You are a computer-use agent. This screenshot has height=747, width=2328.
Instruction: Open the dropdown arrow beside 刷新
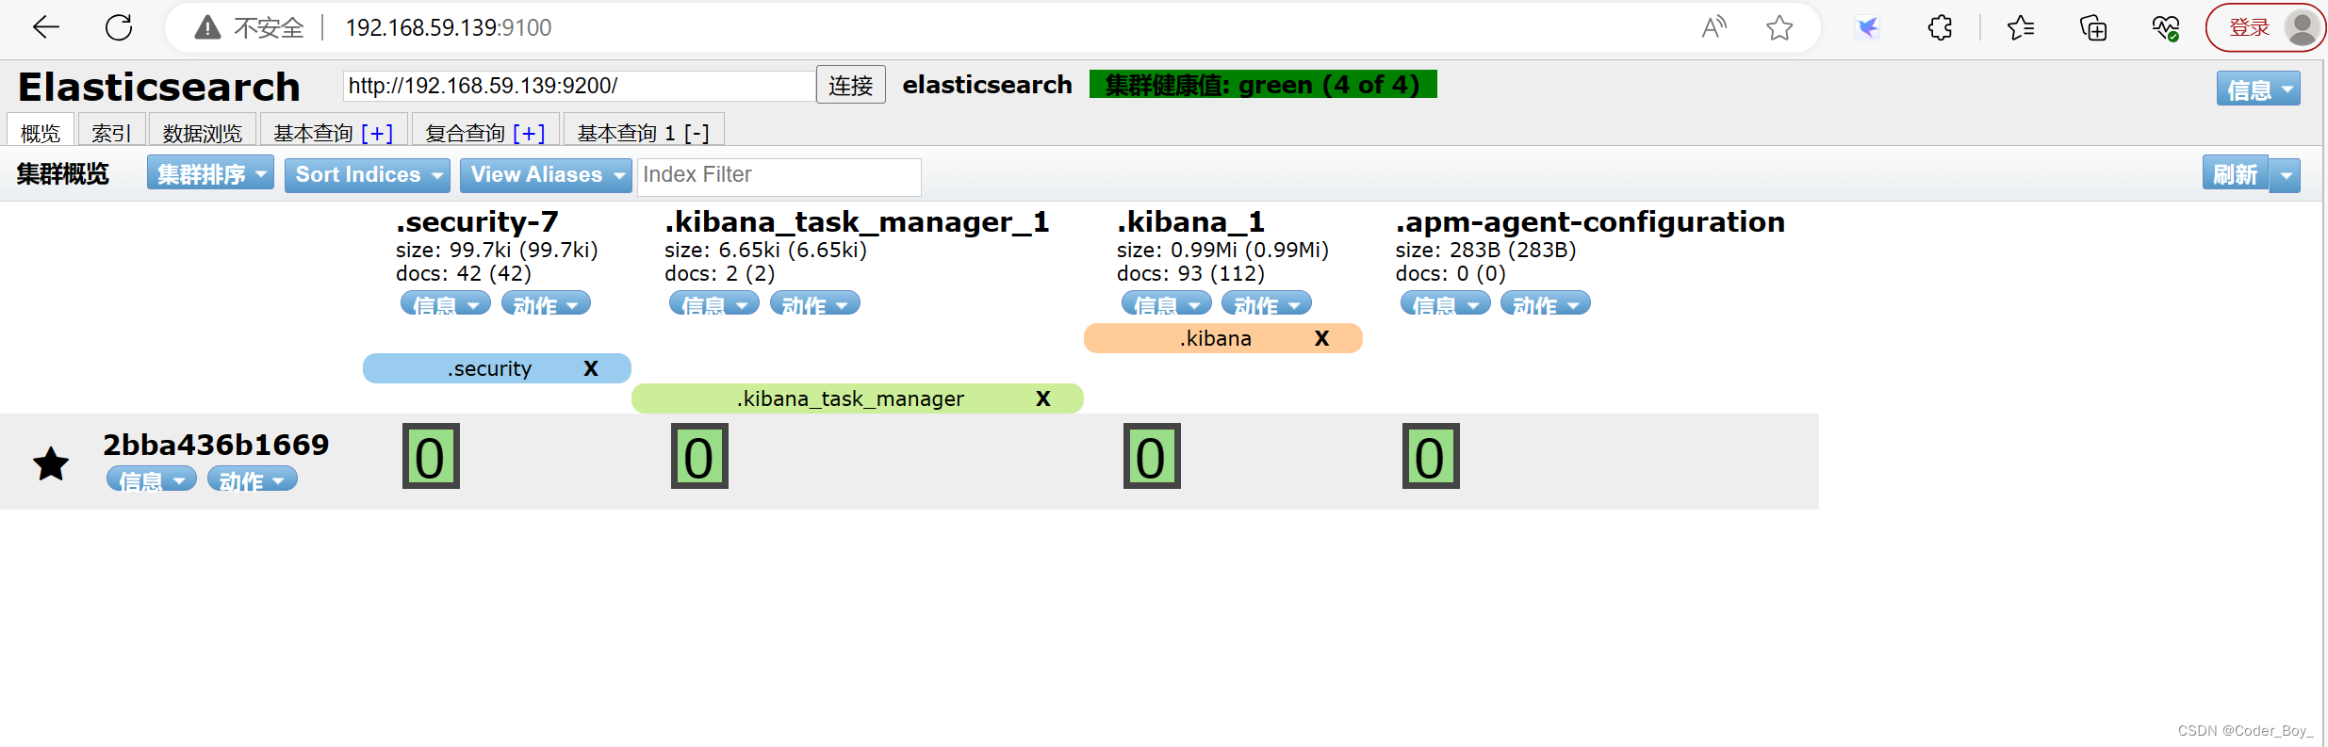pos(2285,175)
